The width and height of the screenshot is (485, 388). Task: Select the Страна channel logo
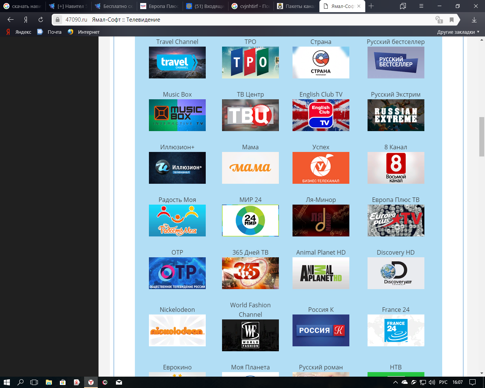click(321, 63)
